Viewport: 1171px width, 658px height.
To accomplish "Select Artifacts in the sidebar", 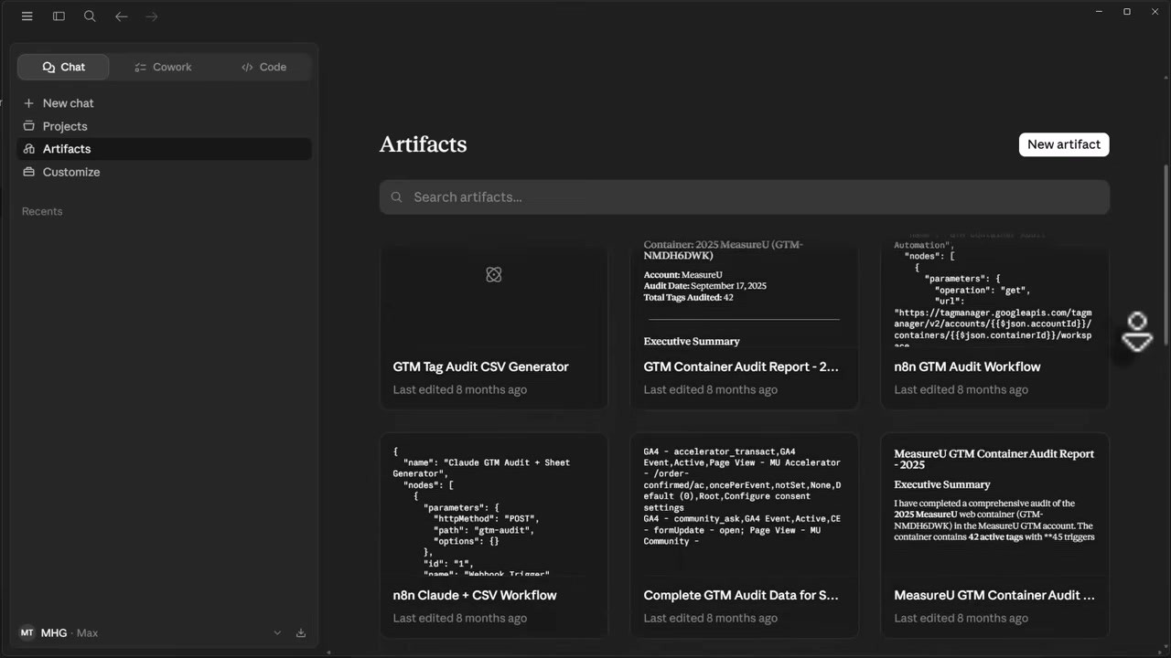I will pos(165,149).
